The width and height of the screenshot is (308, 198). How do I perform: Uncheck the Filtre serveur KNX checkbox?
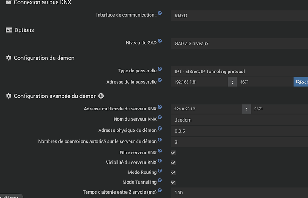click(x=173, y=152)
